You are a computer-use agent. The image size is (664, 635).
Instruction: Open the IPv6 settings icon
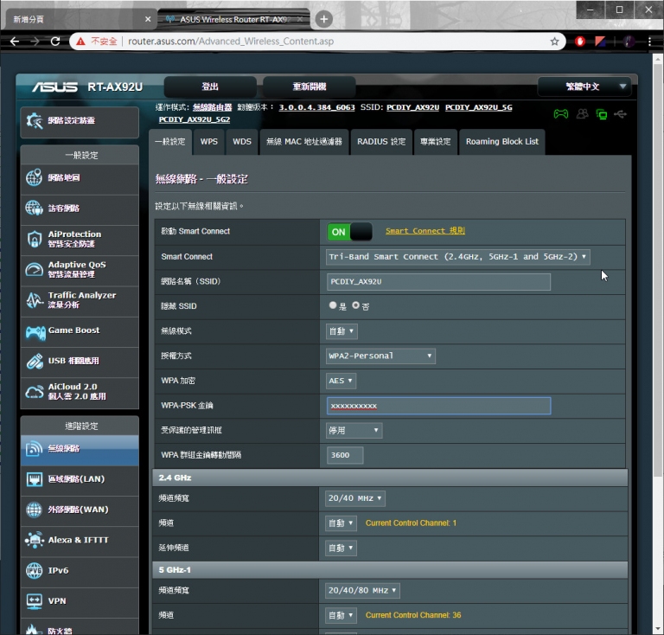pos(34,571)
